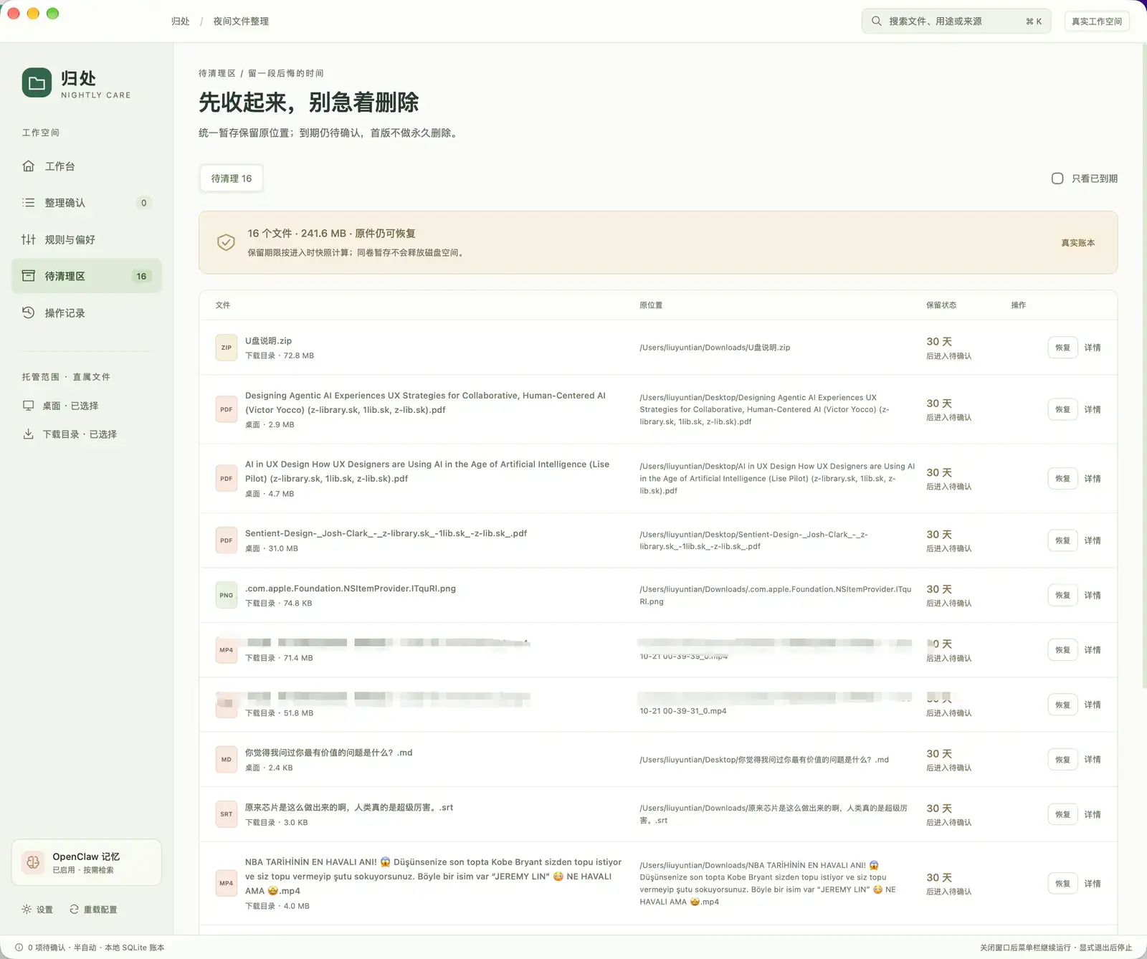Click PDF icon of Sentient-Design Josh-Clark file

(x=227, y=540)
